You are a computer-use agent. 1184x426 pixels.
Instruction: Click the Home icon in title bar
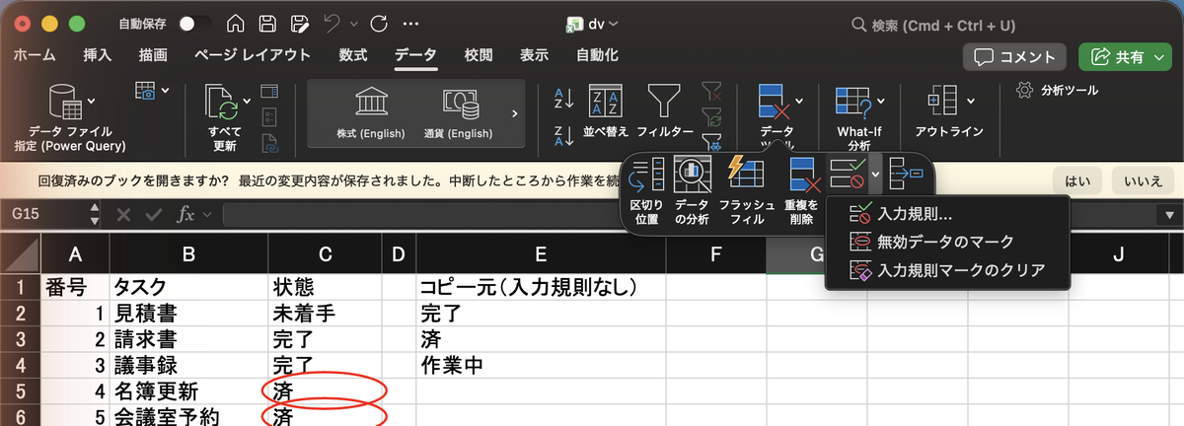235,24
